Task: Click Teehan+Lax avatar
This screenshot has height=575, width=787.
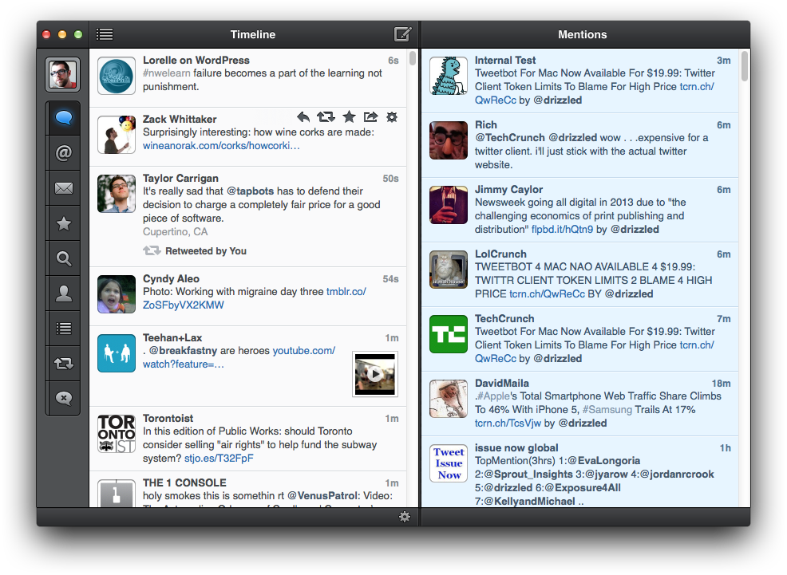Action: point(117,353)
